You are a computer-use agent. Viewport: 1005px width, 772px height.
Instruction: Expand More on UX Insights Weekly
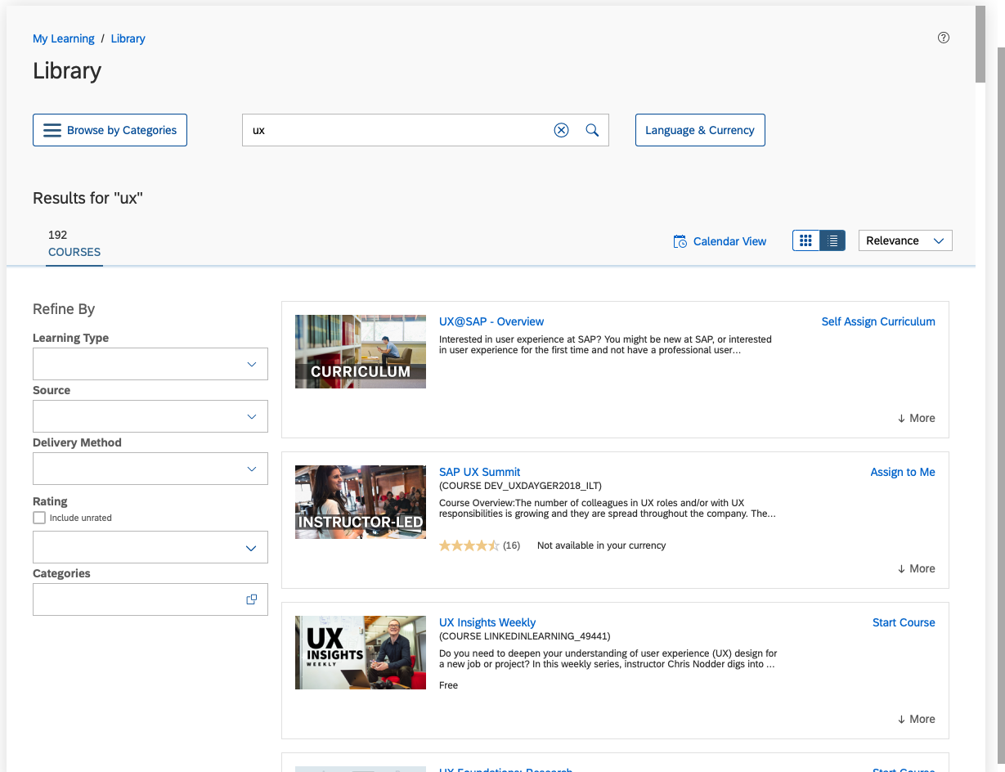(916, 719)
